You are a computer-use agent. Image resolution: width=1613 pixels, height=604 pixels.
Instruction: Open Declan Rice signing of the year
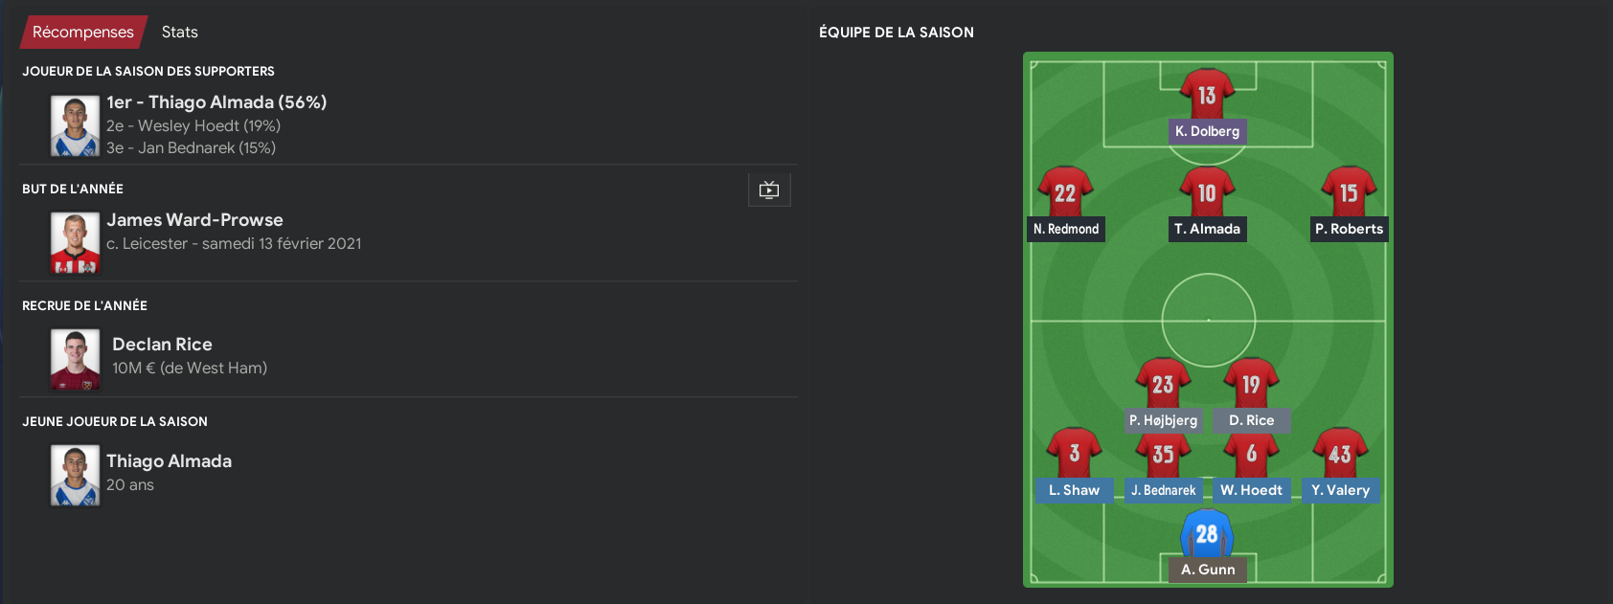click(162, 345)
